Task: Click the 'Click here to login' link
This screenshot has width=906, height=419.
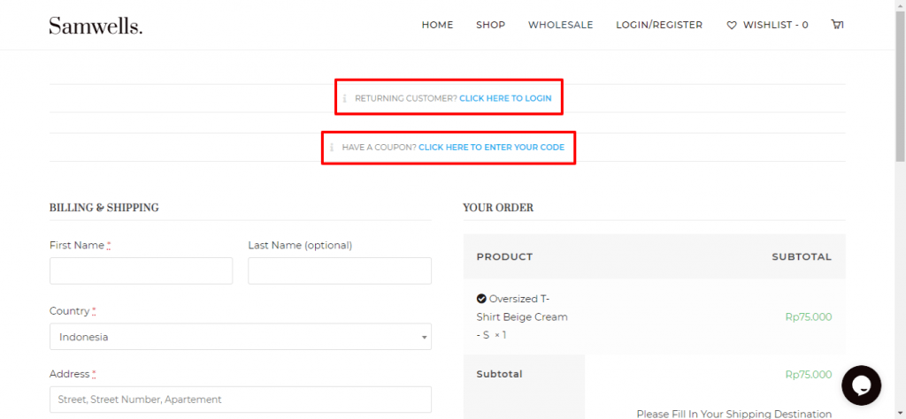Action: 505,98
